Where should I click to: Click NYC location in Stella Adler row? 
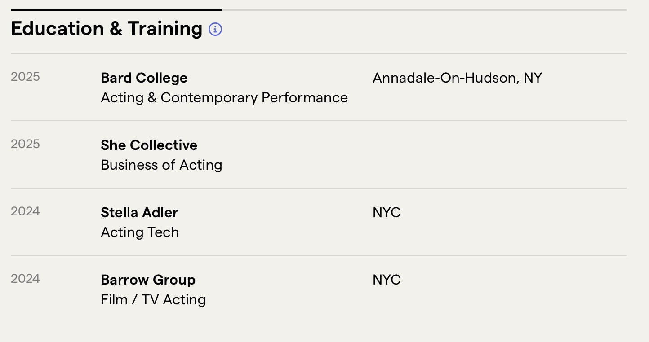[386, 213]
